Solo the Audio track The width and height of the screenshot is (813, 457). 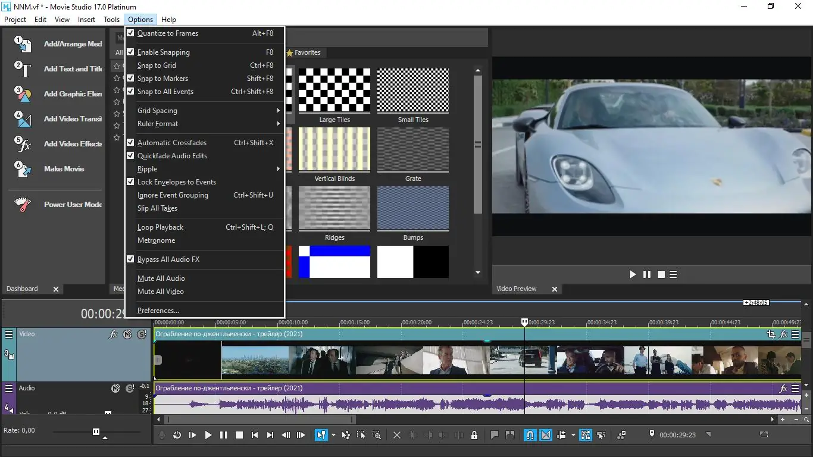tap(130, 389)
